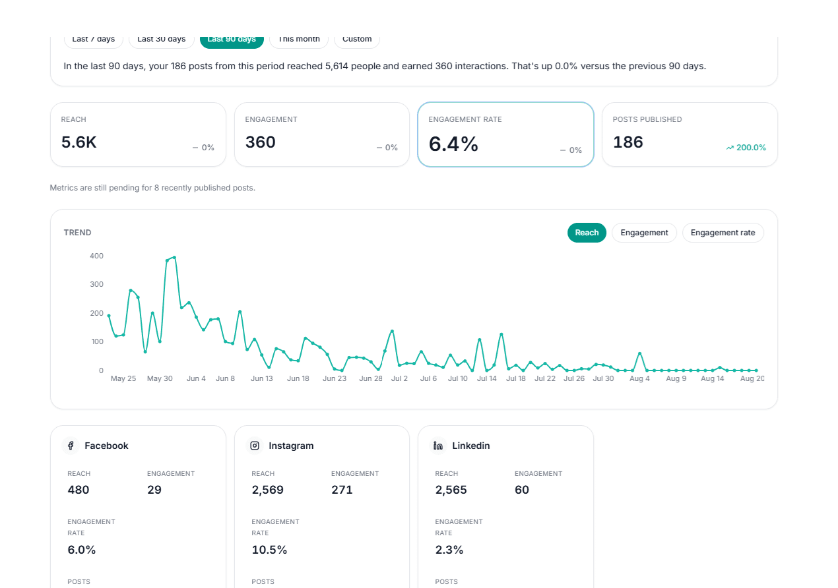
Task: Click the 200.0% change value
Action: click(x=752, y=148)
